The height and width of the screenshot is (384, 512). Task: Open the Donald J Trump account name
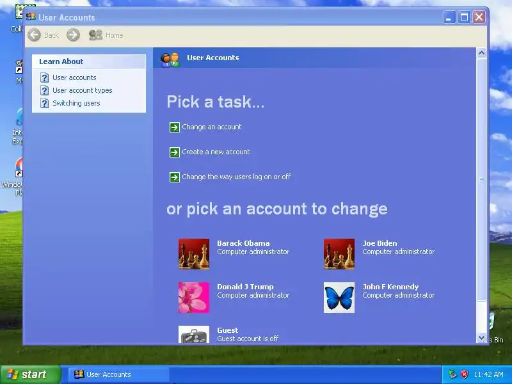[x=245, y=287]
